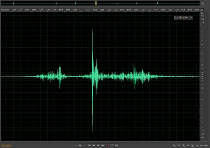This screenshot has height=148, width=210.
Task: Zoom in at Out Point icon
Action: 202,145
